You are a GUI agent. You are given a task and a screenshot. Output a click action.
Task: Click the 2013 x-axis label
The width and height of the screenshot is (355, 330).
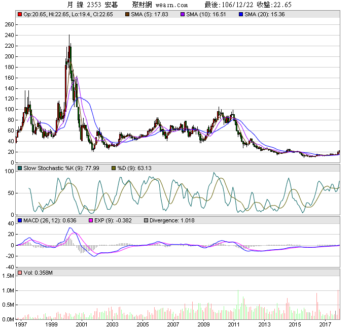click(264, 324)
